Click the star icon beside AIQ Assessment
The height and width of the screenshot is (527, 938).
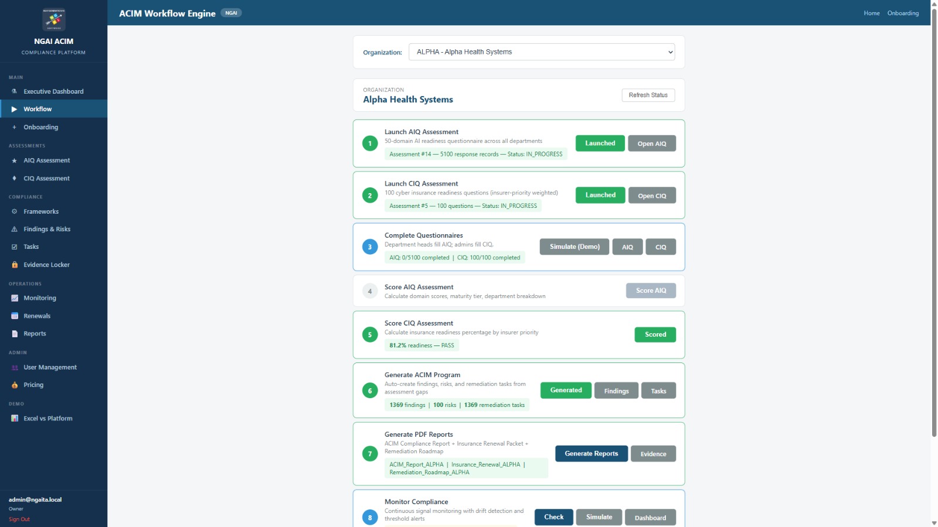pyautogui.click(x=15, y=160)
